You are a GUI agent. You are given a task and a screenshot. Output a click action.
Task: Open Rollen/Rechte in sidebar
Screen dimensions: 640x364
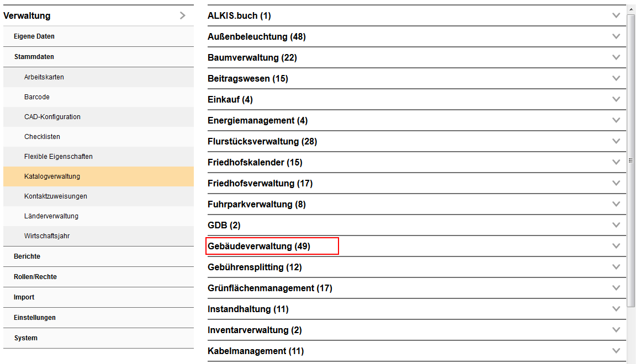(35, 277)
